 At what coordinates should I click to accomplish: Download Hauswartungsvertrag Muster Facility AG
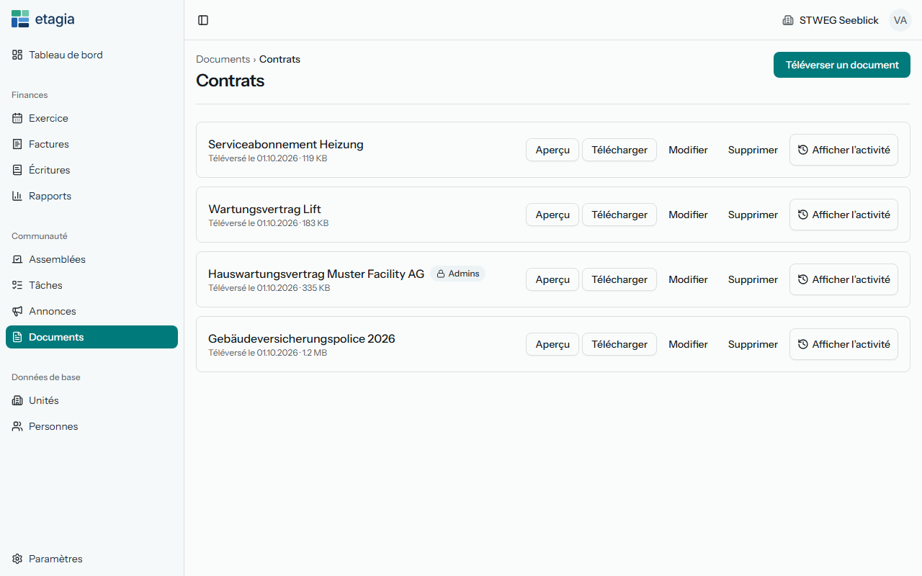click(619, 279)
